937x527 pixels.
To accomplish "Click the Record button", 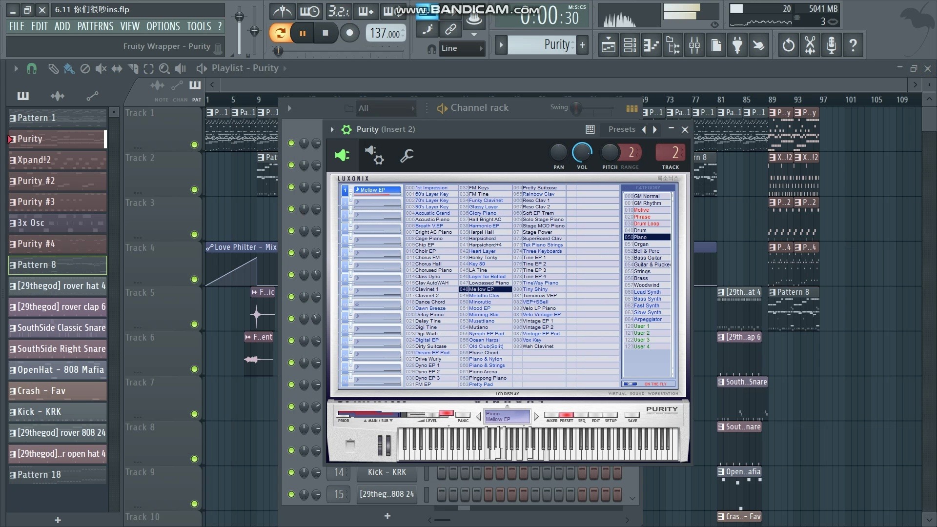I will tap(349, 33).
